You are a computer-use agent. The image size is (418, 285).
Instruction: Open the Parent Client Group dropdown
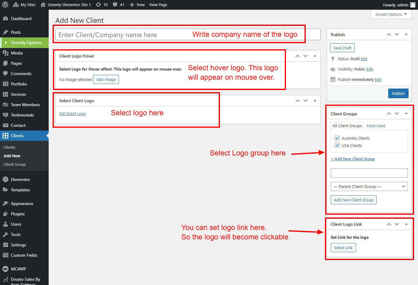(x=369, y=186)
